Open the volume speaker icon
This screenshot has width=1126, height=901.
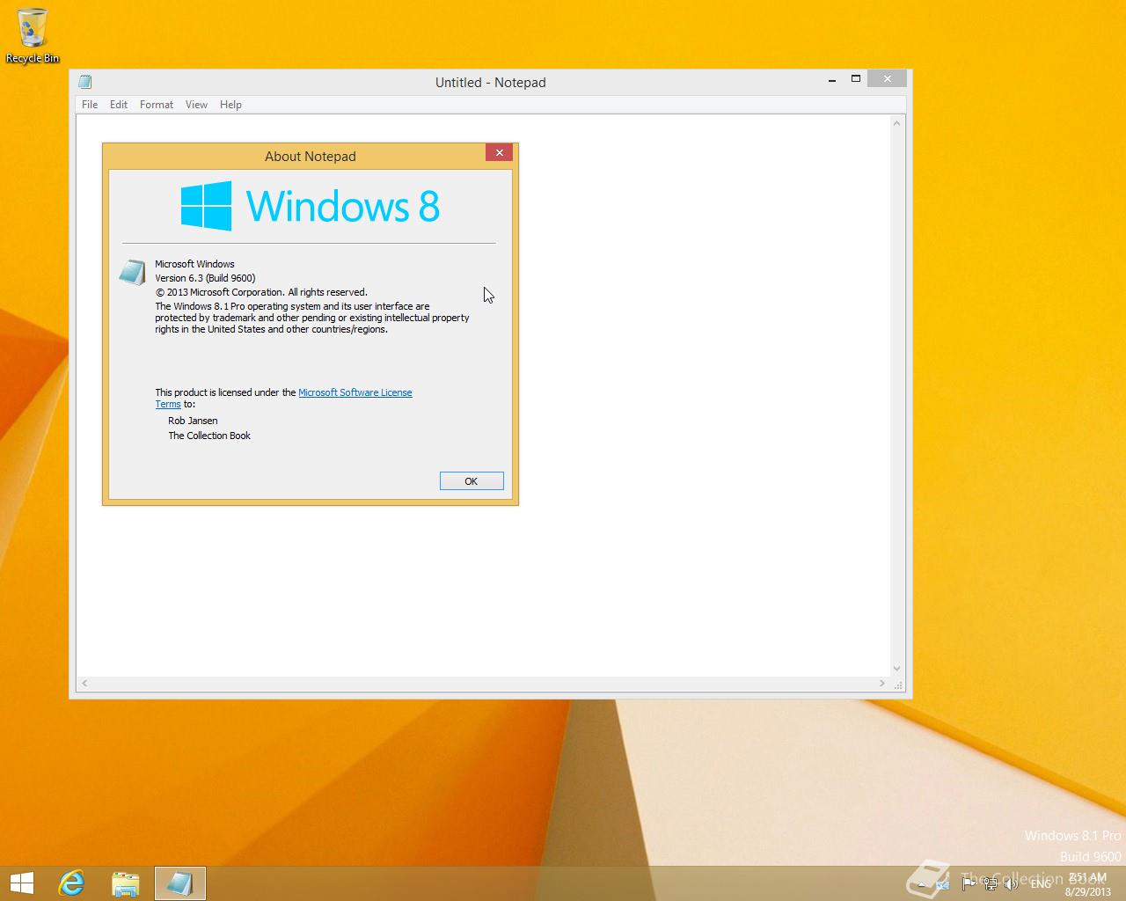coord(1011,883)
